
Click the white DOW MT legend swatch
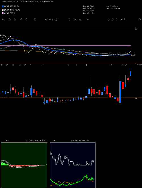tap(3, 10)
